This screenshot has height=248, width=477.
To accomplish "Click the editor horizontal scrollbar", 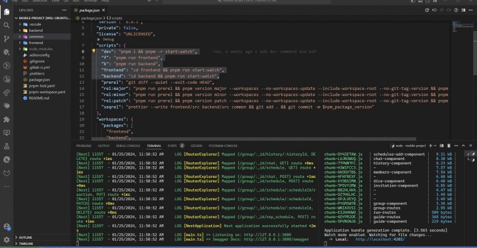I will tap(254, 139).
